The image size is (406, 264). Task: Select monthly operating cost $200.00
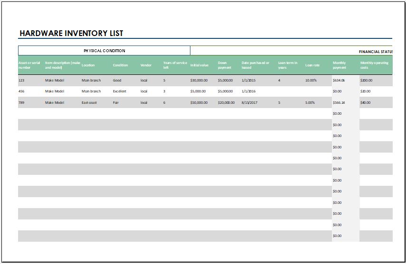367,81
